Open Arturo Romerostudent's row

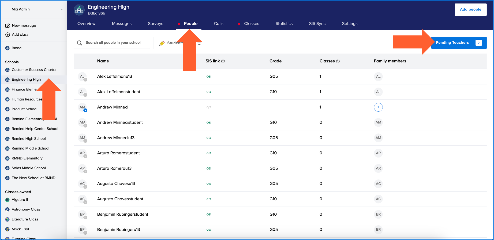(x=118, y=153)
